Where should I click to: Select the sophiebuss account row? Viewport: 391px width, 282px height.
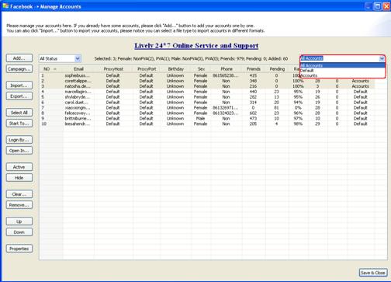click(206, 75)
